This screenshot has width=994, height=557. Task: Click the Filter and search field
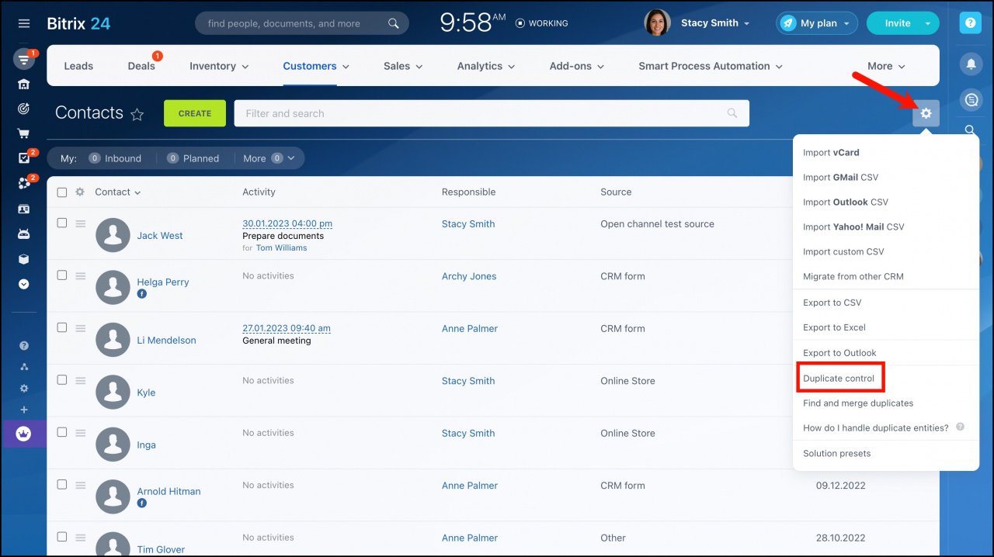point(492,113)
